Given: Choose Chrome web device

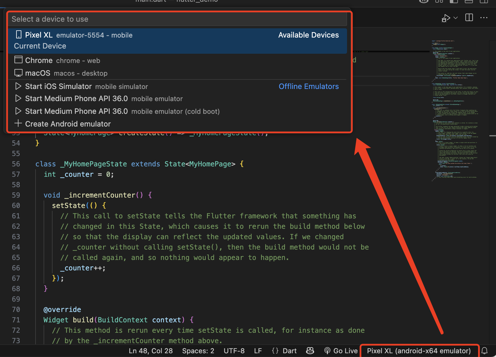Looking at the screenshot, I should (x=177, y=60).
